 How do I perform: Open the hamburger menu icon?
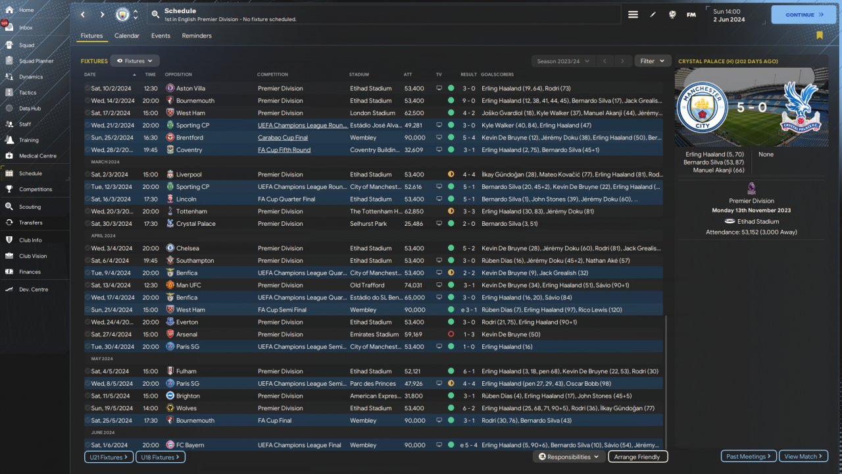pyautogui.click(x=633, y=14)
